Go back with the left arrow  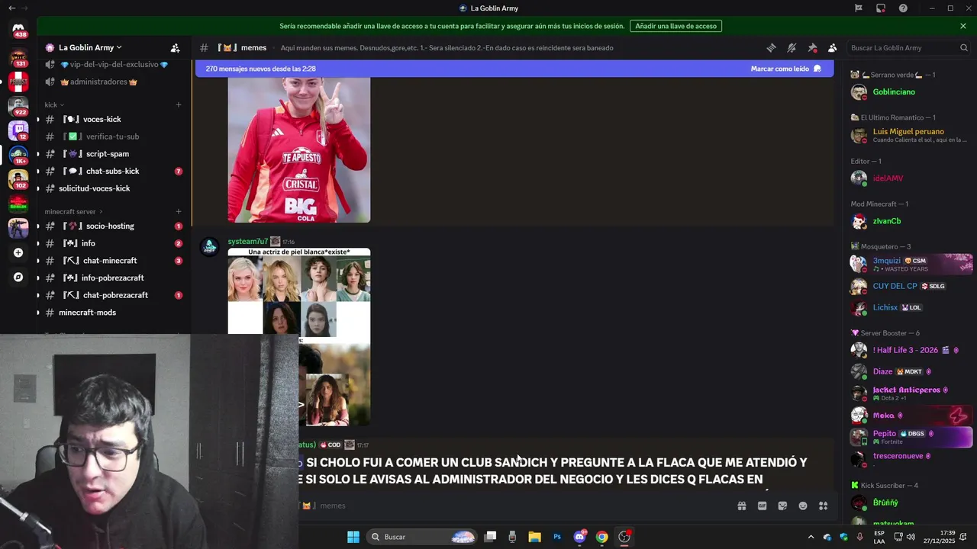[11, 8]
